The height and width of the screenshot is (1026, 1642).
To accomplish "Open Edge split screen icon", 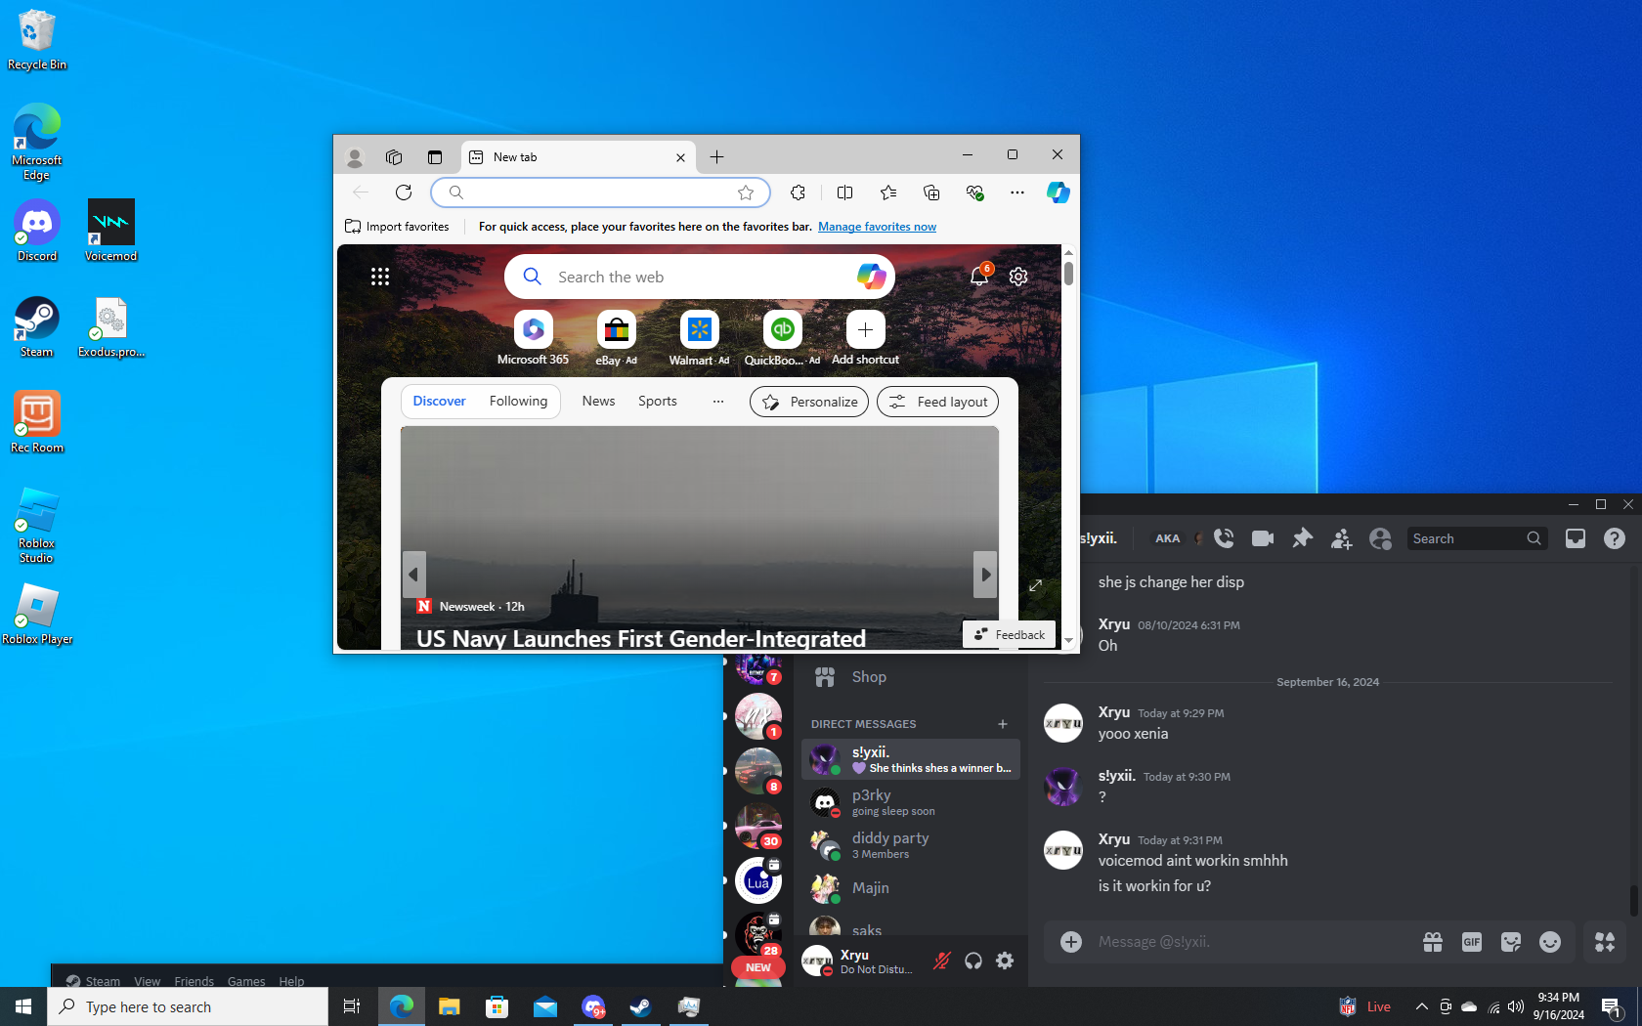I will tap(844, 192).
